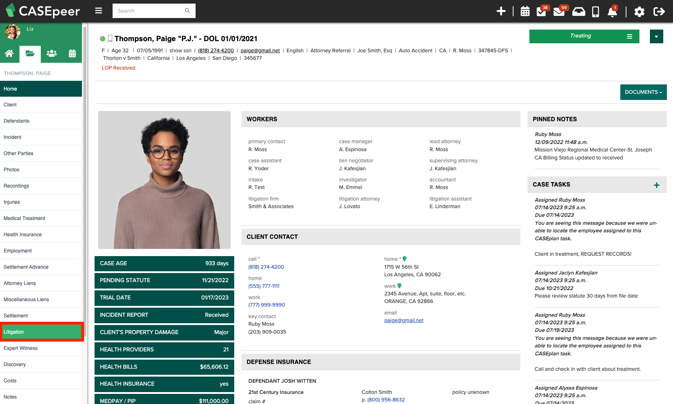Click the HEALTH PROVIDERS 21 bar

pos(164,350)
